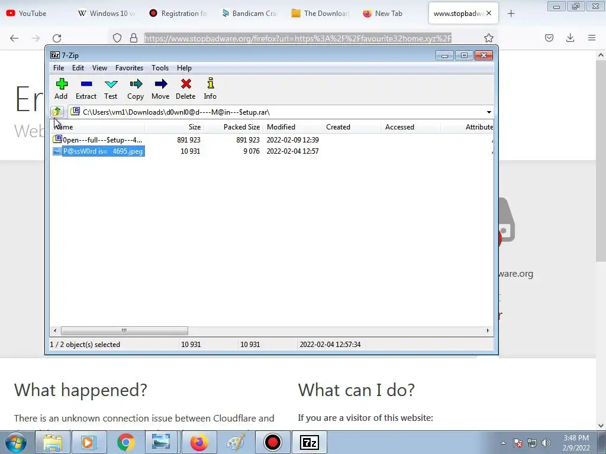Open the Save to Pocket icon
Viewport: 606px width, 454px height.
(549, 38)
